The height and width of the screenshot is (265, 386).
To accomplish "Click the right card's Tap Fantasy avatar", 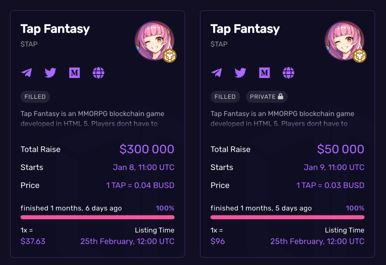I will (x=342, y=40).
